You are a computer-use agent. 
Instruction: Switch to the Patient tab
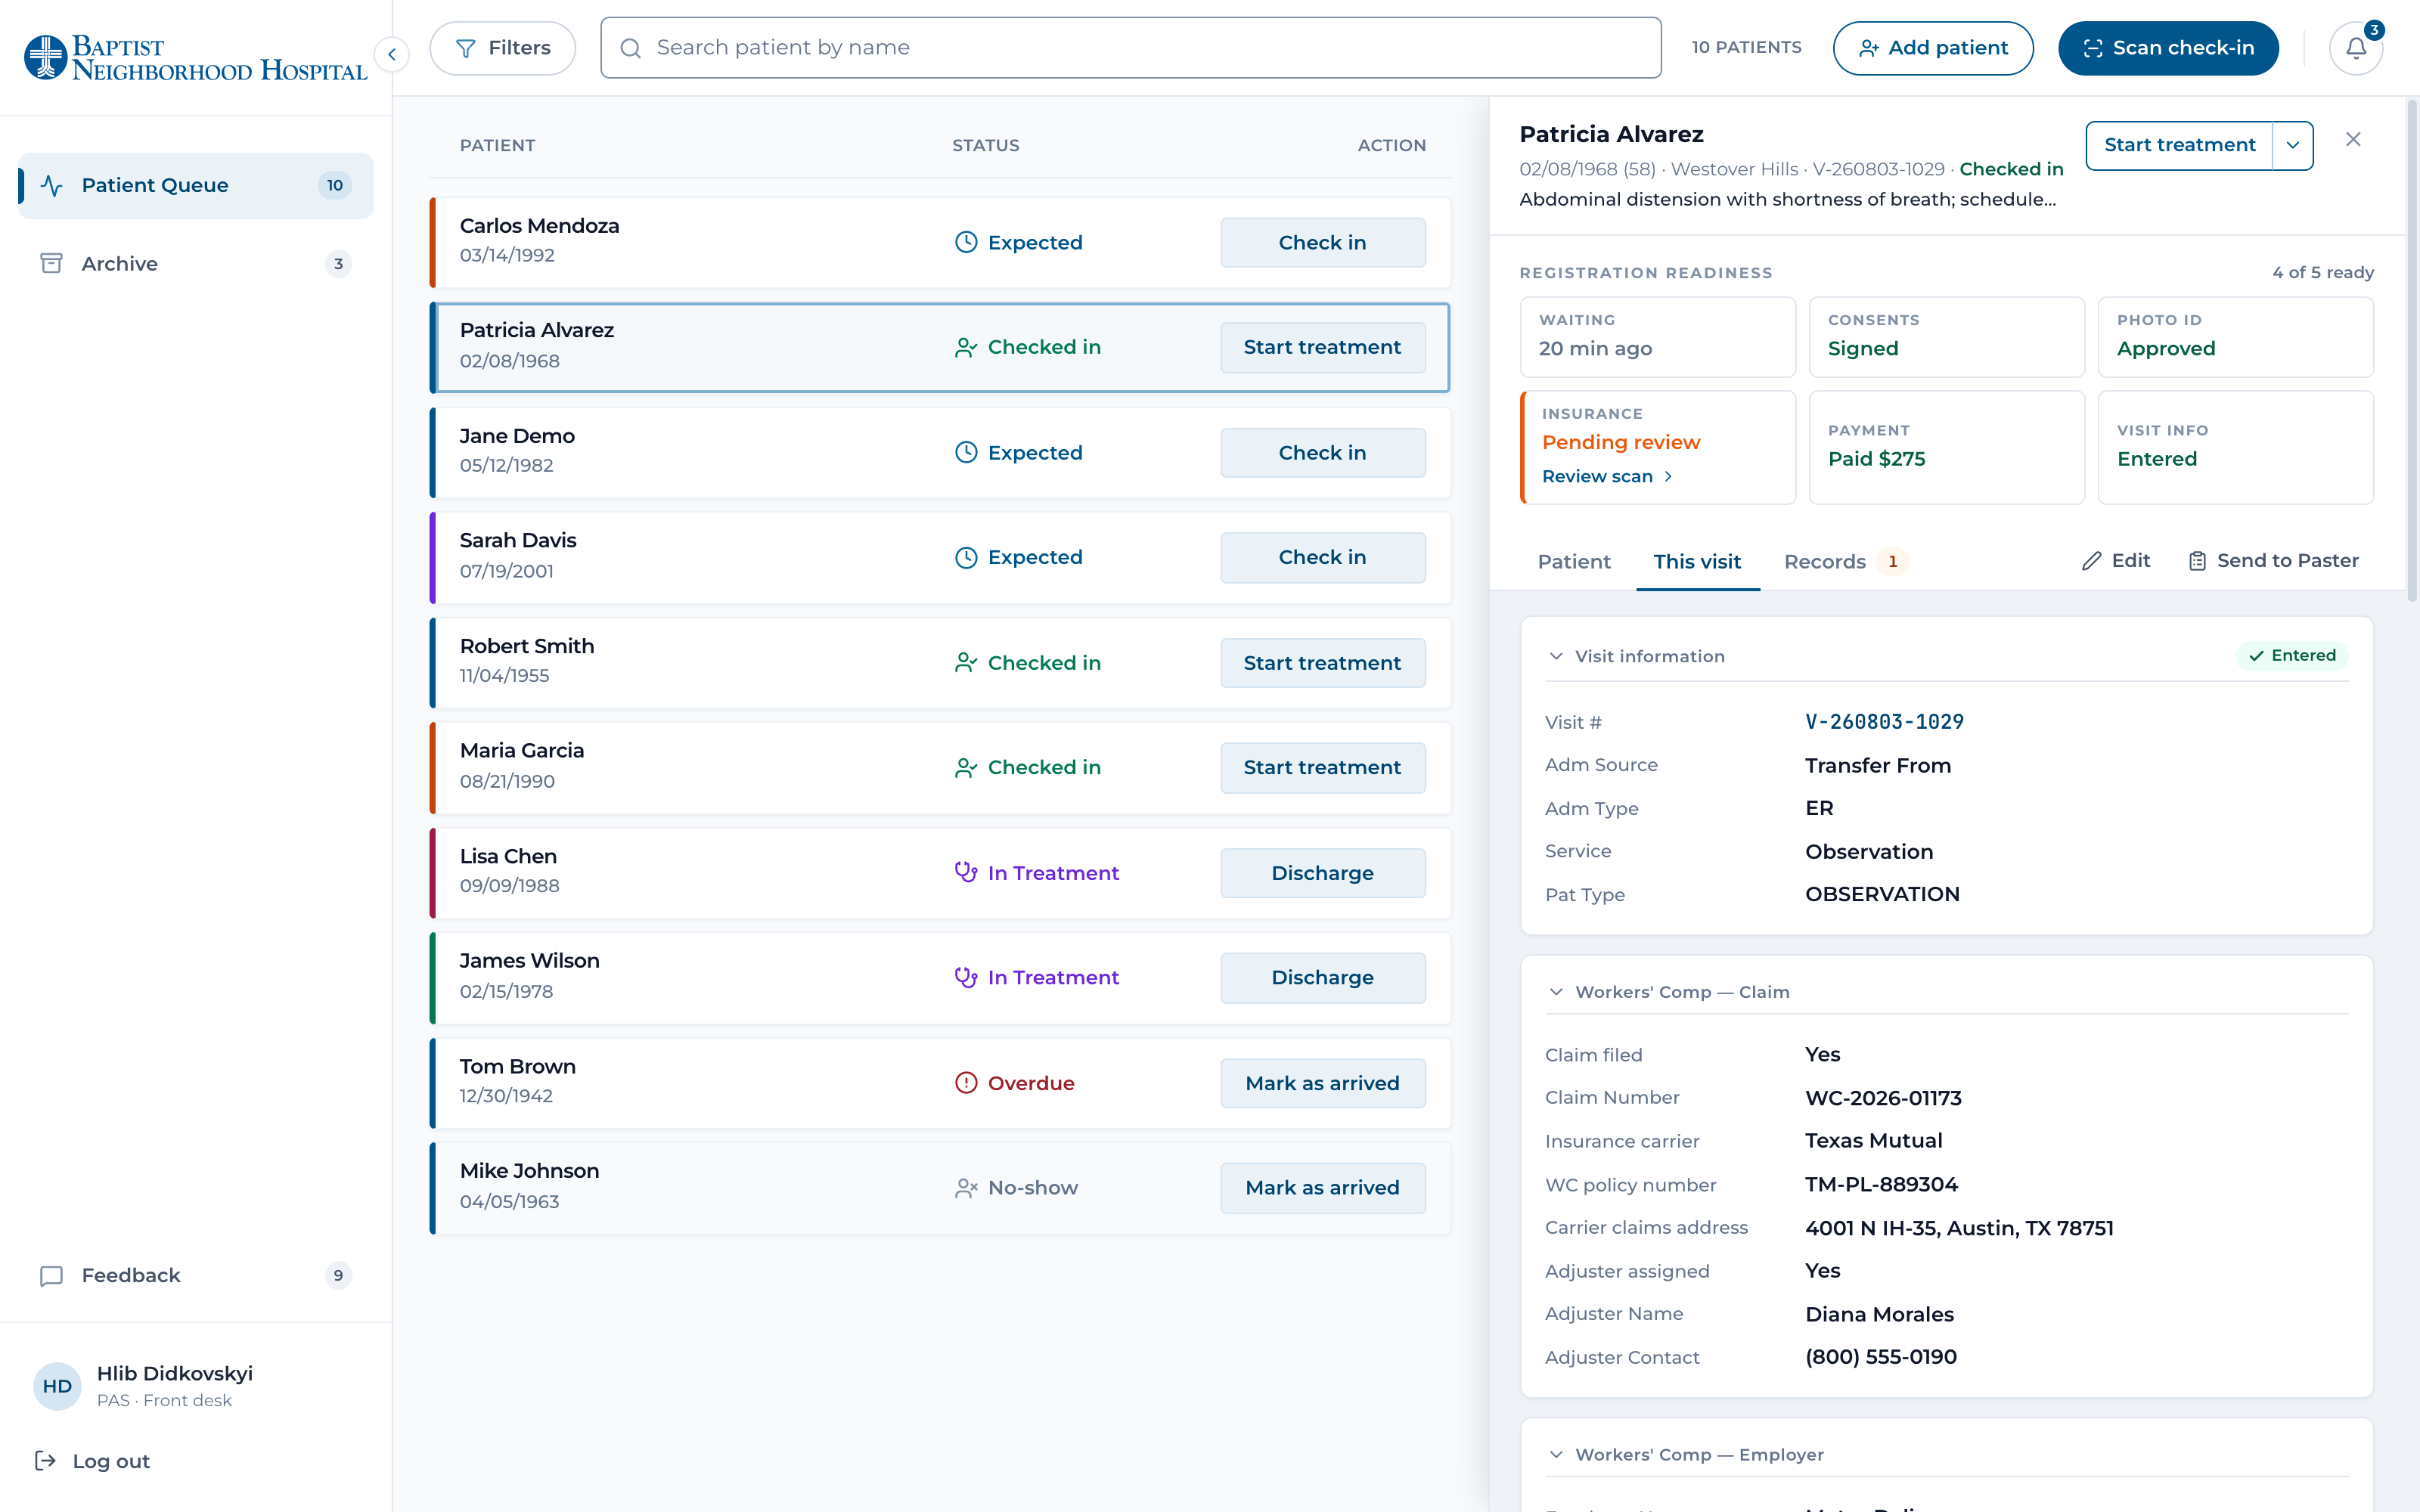pos(1574,561)
